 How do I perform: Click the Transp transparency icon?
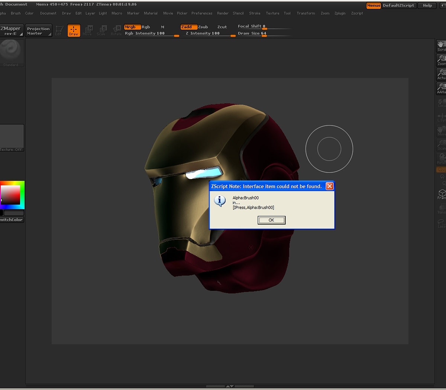(442, 209)
